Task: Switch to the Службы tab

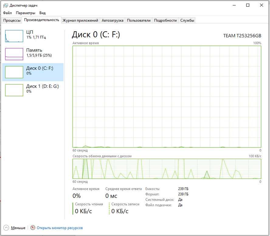Action: point(187,20)
